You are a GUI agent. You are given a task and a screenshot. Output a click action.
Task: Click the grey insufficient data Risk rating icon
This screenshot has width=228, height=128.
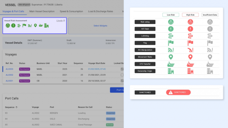coord(210,22)
